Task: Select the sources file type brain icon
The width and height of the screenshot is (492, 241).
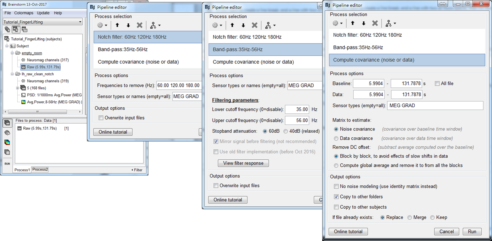Action: tap(7, 133)
